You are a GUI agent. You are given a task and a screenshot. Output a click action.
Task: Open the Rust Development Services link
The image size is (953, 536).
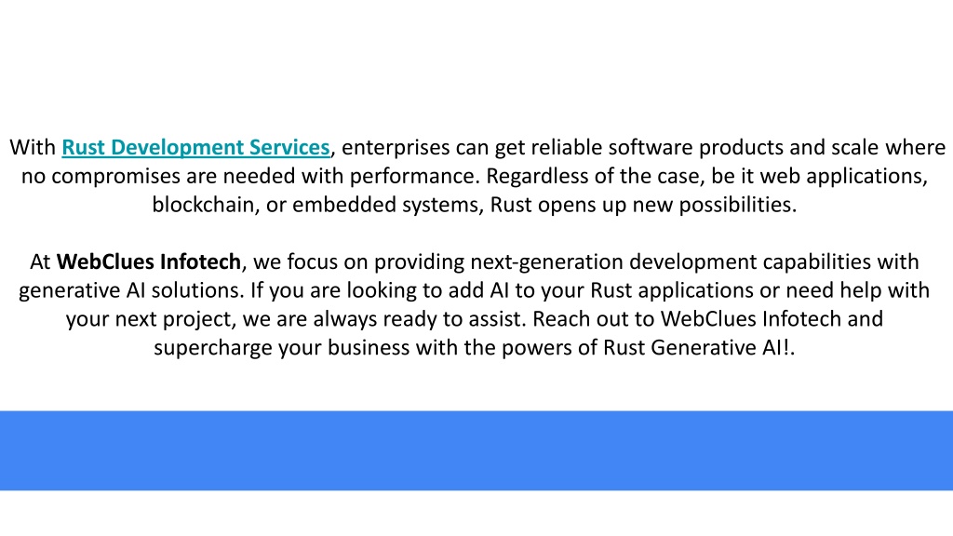point(195,148)
